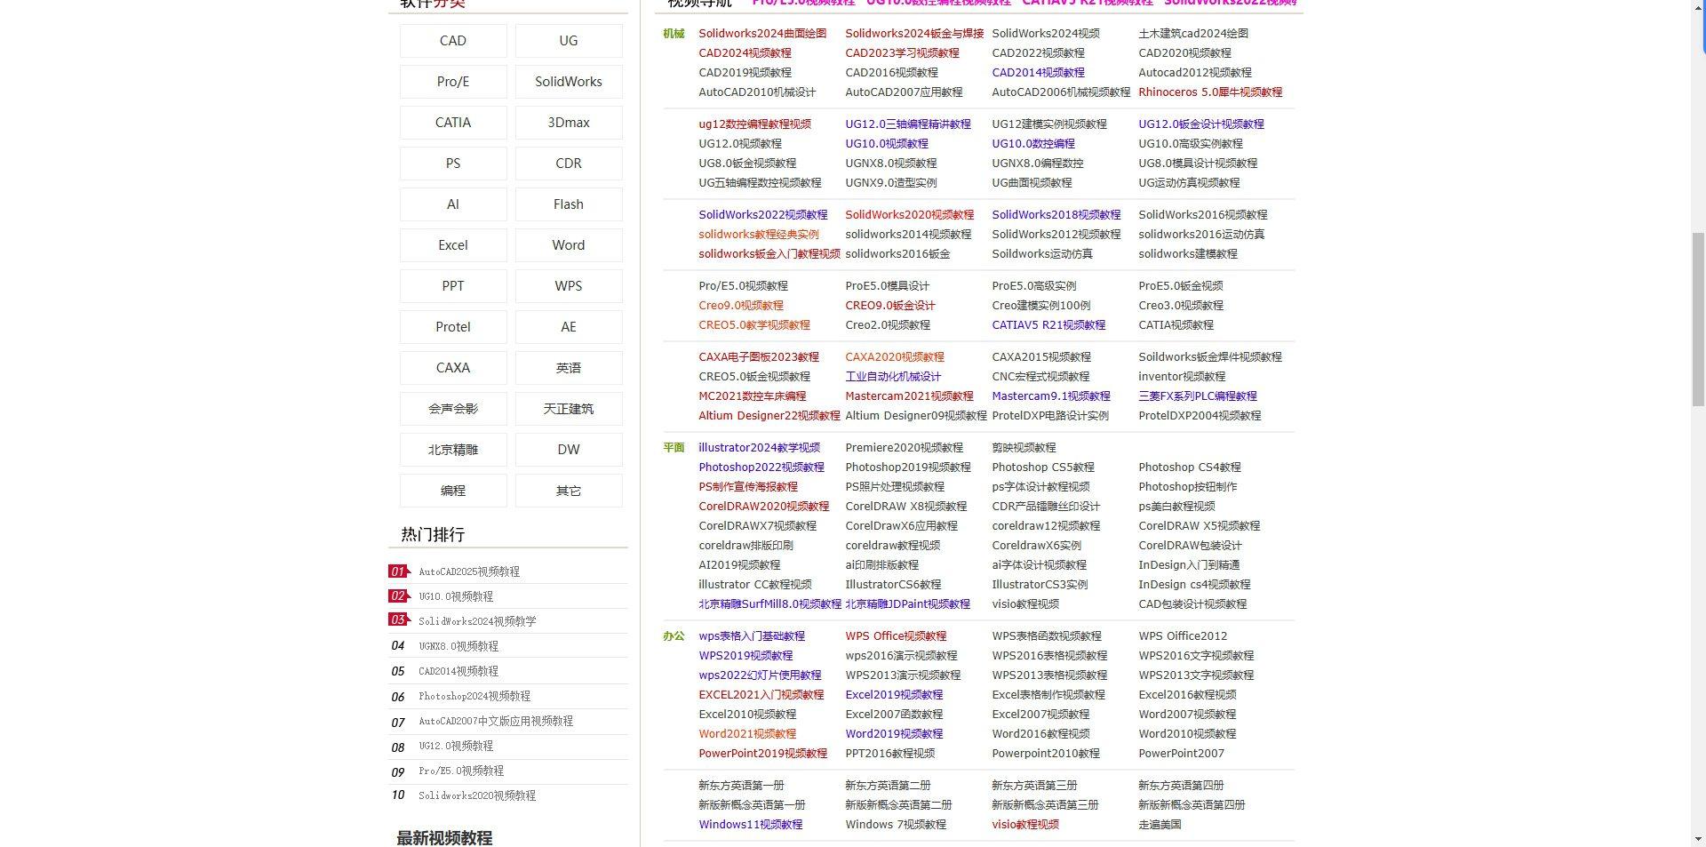Open the WPS Office视频教程 link
The height and width of the screenshot is (847, 1706).
pos(896,635)
